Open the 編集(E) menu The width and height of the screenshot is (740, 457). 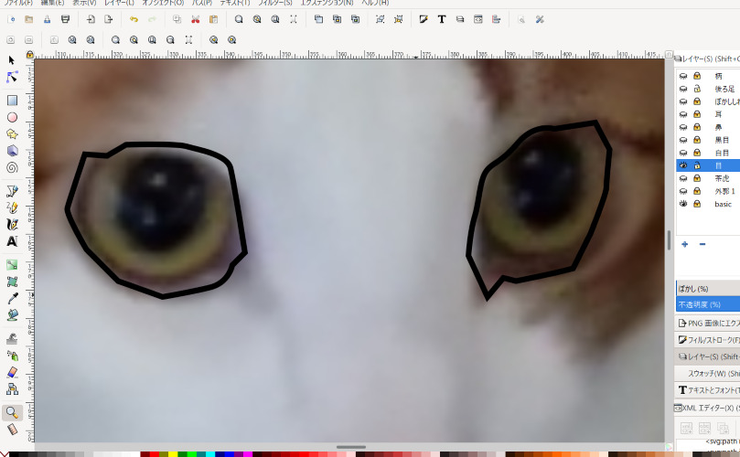pyautogui.click(x=52, y=3)
